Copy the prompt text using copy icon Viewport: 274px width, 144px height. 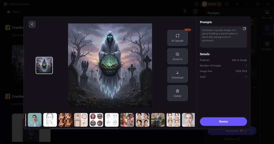tap(244, 29)
